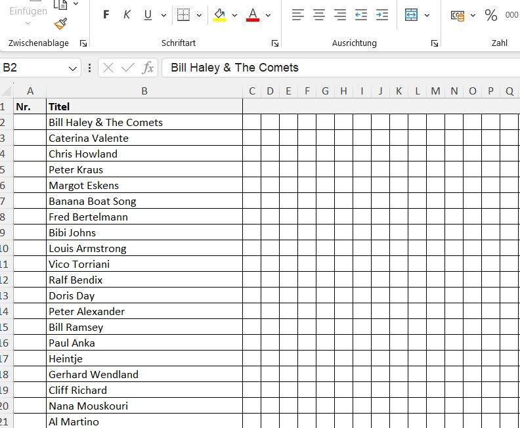This screenshot has height=428, width=520.
Task: Open Merge and Center dropdown arrow
Action: (x=427, y=15)
